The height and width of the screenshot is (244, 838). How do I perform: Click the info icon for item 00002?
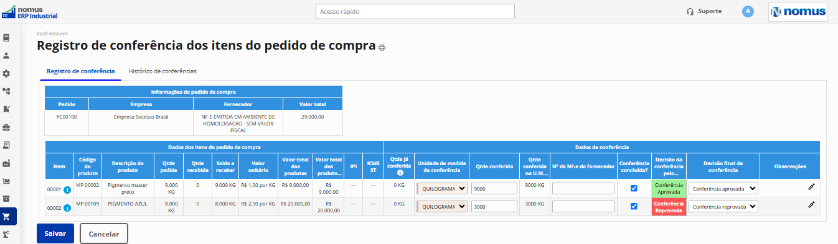(x=67, y=207)
